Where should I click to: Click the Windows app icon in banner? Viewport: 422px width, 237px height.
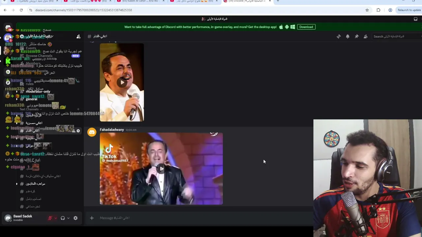click(x=293, y=27)
